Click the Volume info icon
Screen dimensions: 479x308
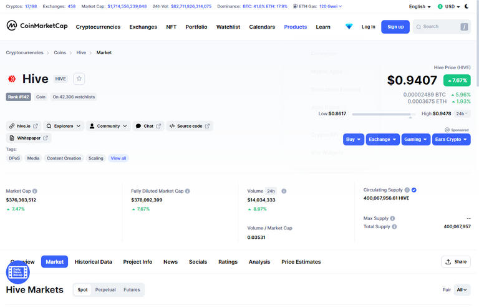point(284,191)
